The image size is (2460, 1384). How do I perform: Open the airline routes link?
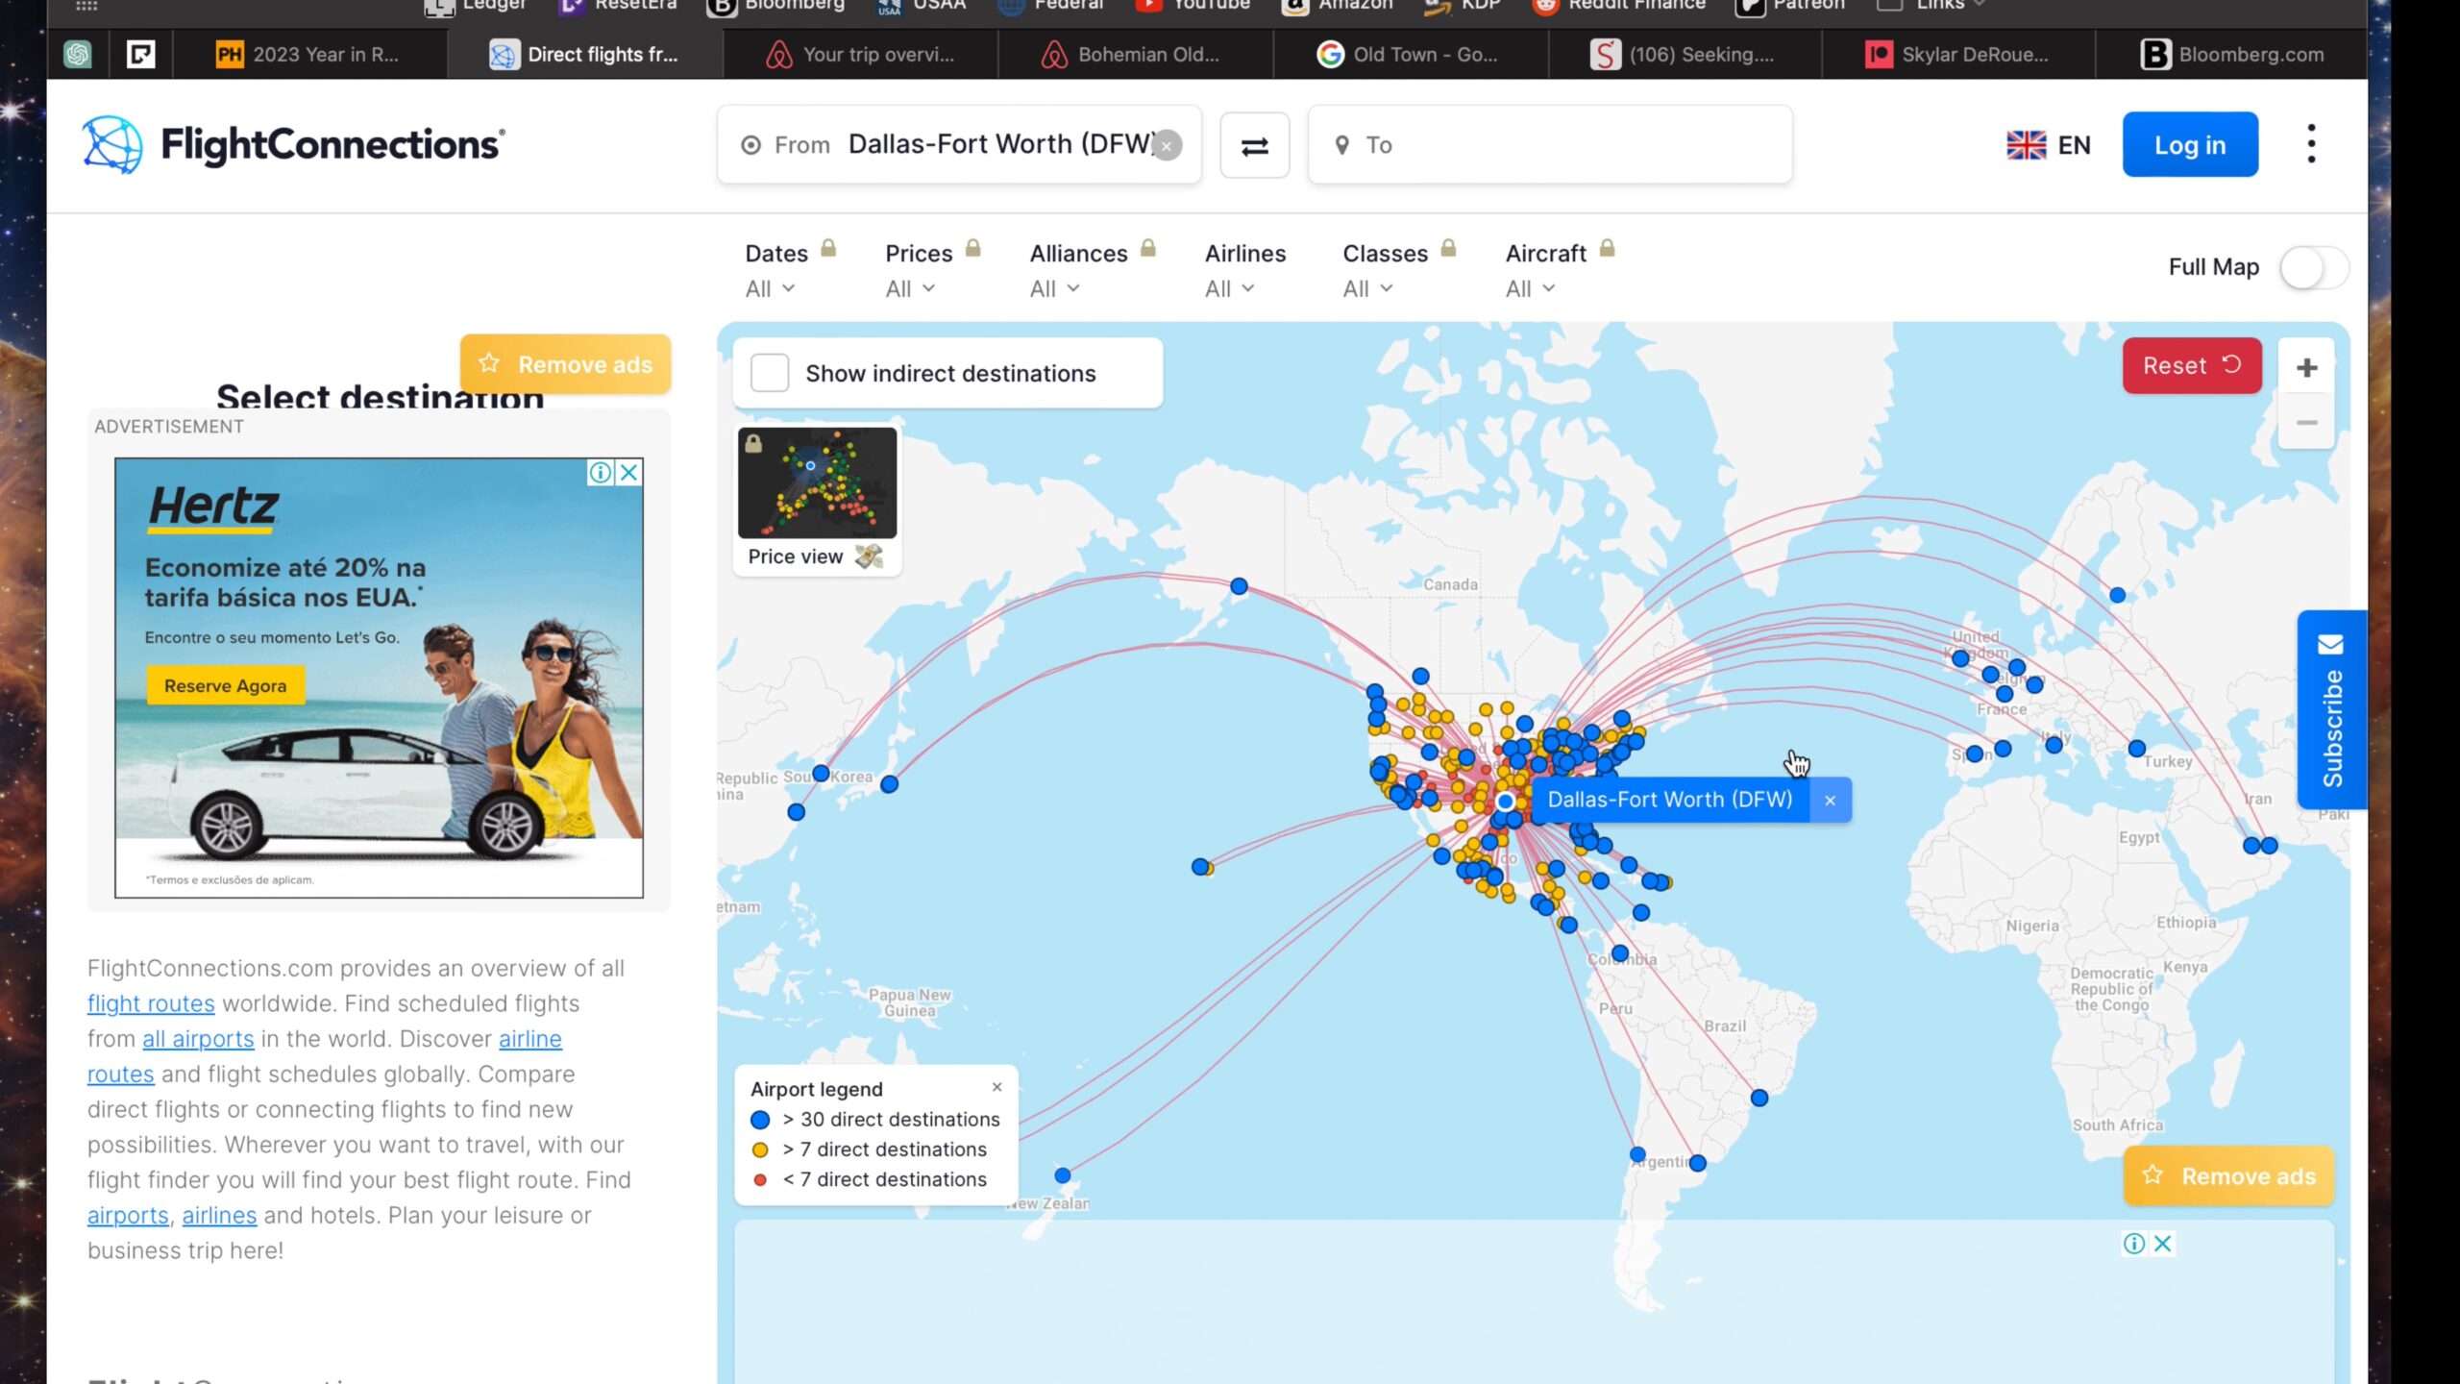[325, 1056]
